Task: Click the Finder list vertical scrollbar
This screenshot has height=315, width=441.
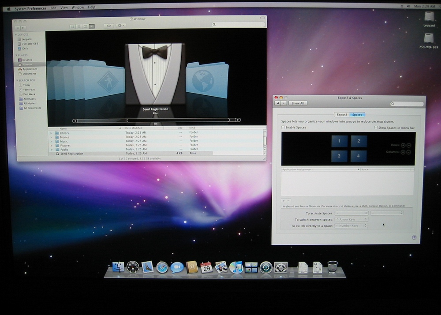Action: tap(265, 142)
